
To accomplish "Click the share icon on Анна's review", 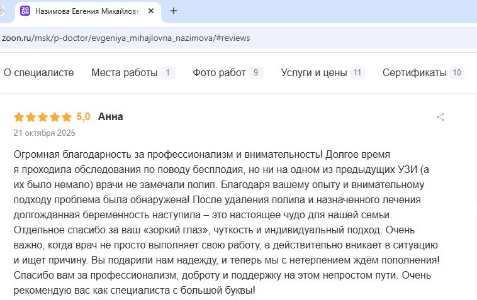I will (x=441, y=117).
